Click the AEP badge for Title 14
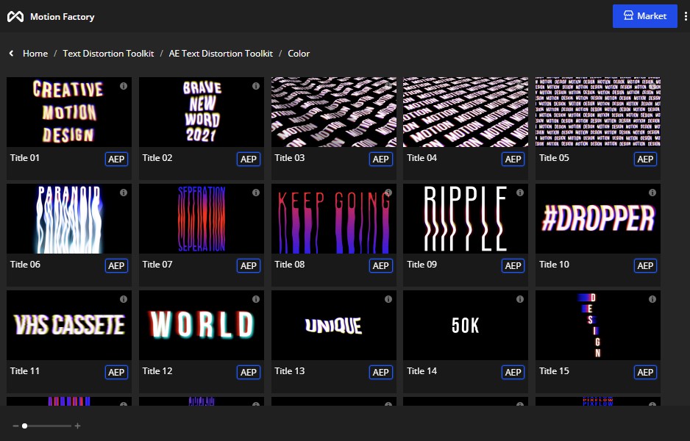The image size is (690, 441). point(513,373)
